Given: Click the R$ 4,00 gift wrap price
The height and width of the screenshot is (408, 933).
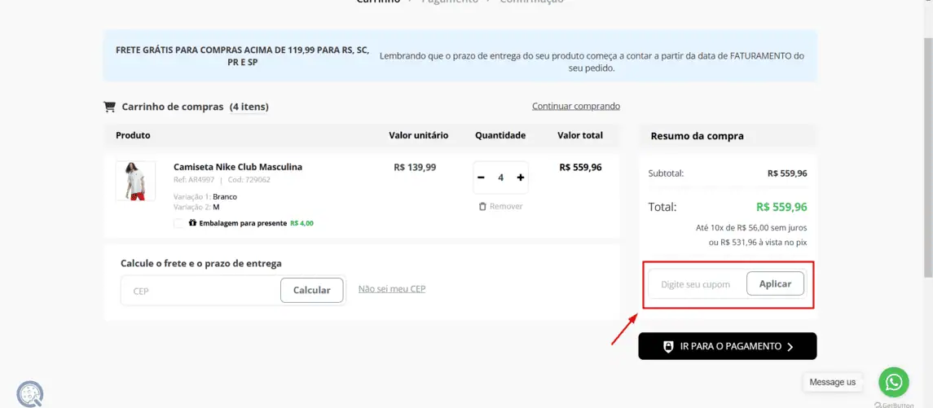Looking at the screenshot, I should [x=301, y=224].
